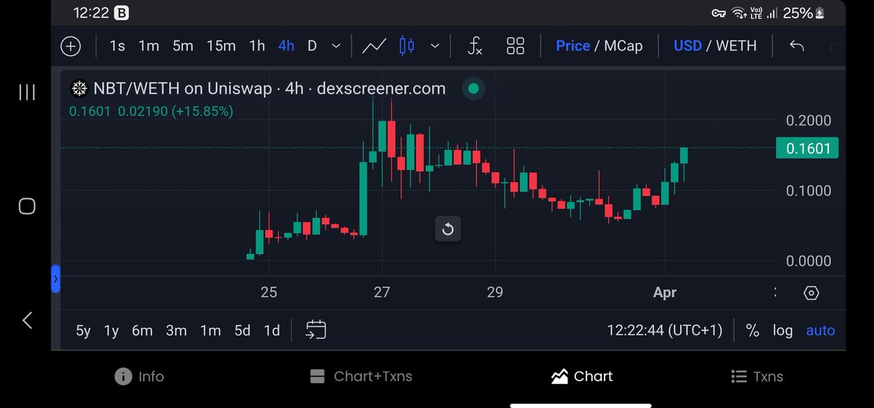The width and height of the screenshot is (874, 408).
Task: Reset chart view with circular arrow
Action: (x=448, y=230)
